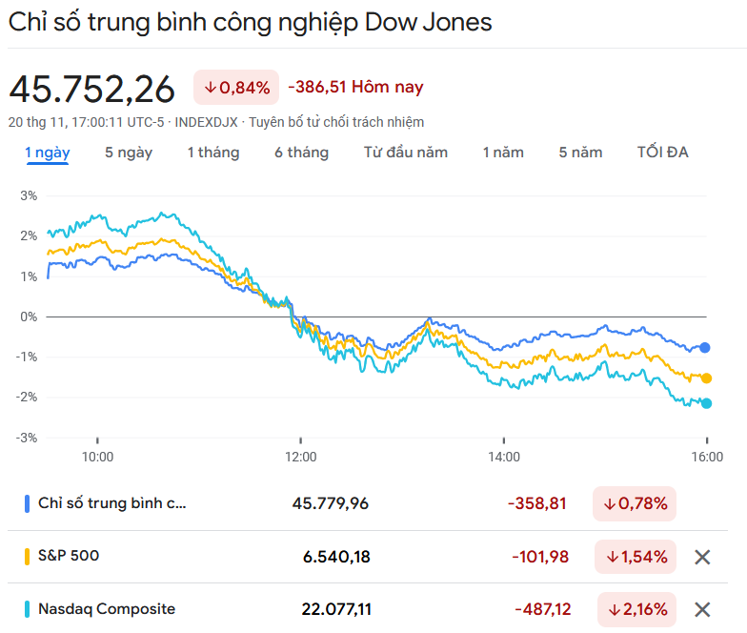Viewport: 747px width, 633px height.
Task: Click the cyan Nasdaq endpoint dot
Action: tap(706, 403)
